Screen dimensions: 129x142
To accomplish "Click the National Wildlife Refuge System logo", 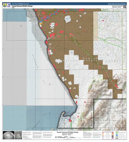I will 9,5.
